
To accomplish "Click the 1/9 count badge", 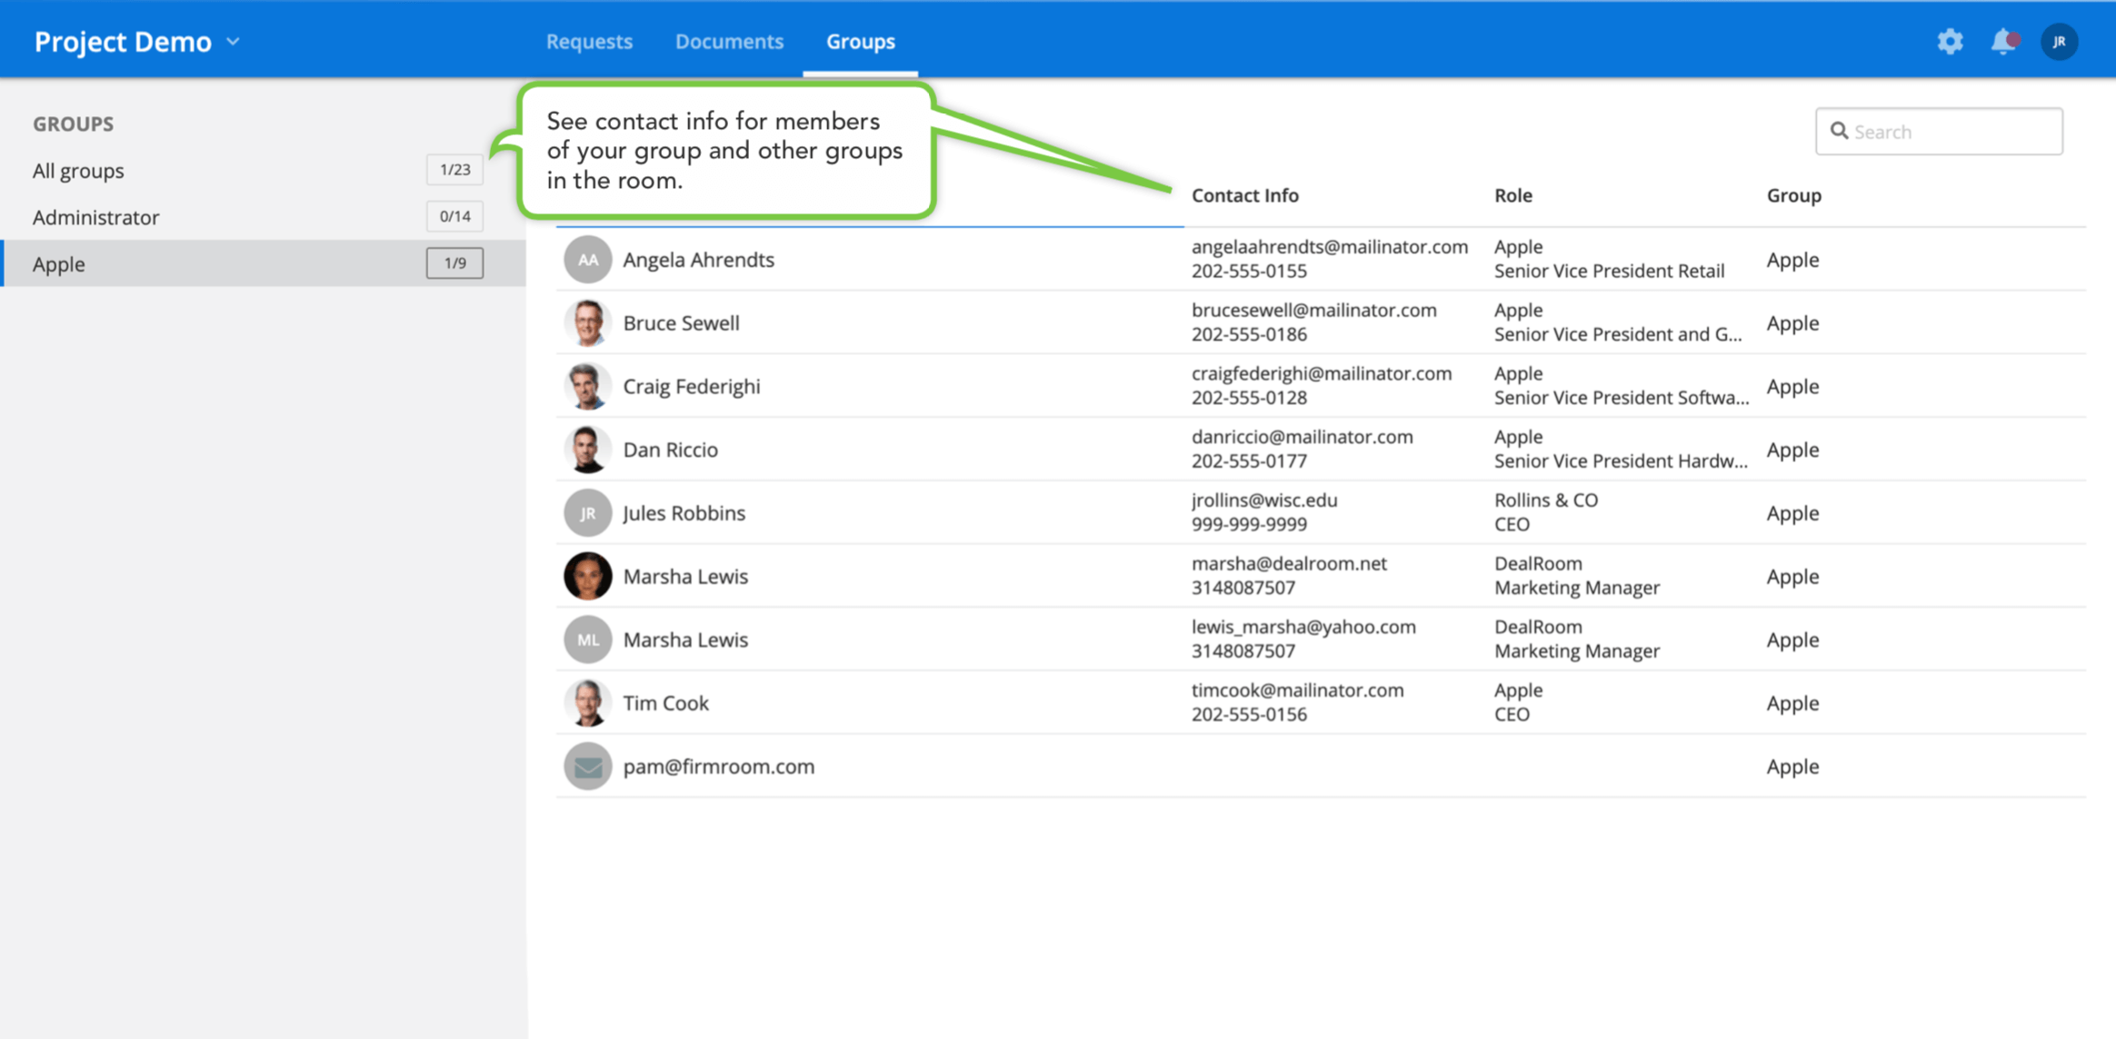I will coord(454,263).
